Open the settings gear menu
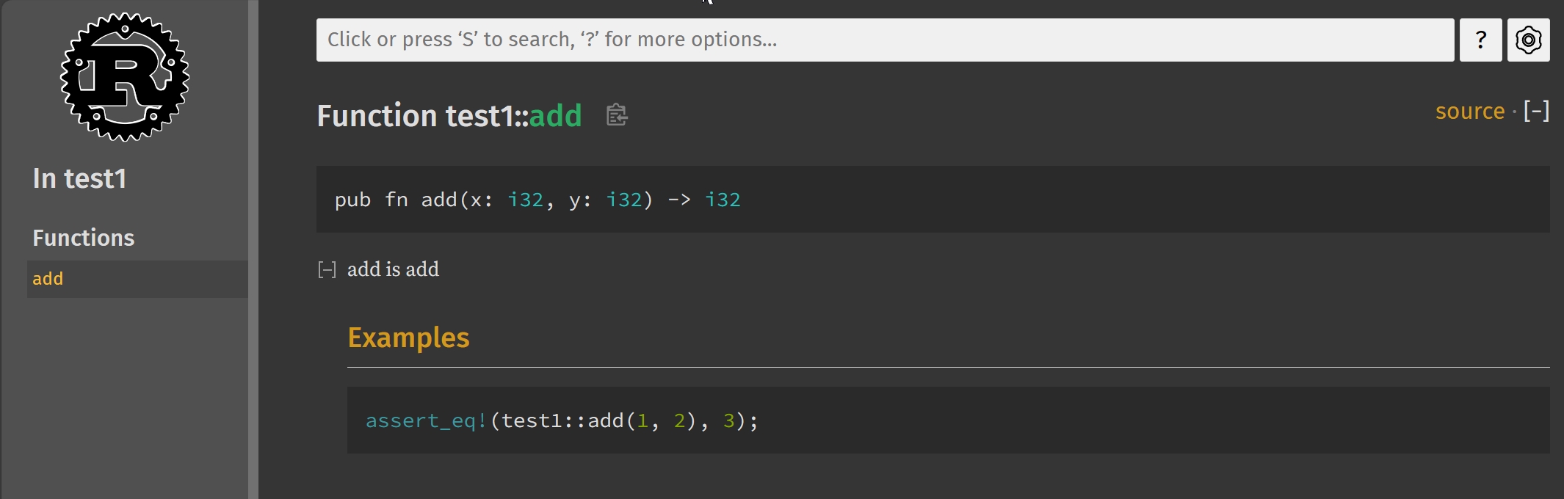The image size is (1564, 499). (x=1528, y=40)
